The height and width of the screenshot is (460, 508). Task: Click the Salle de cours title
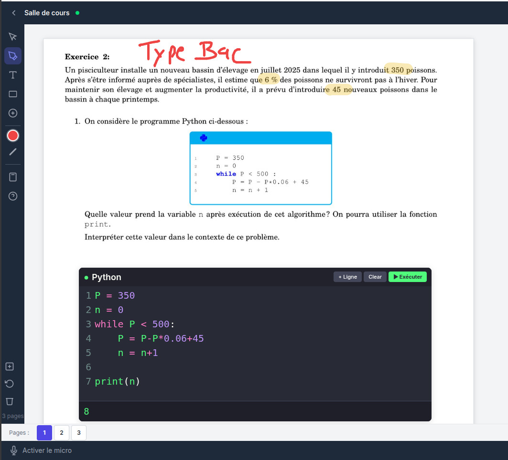[47, 13]
